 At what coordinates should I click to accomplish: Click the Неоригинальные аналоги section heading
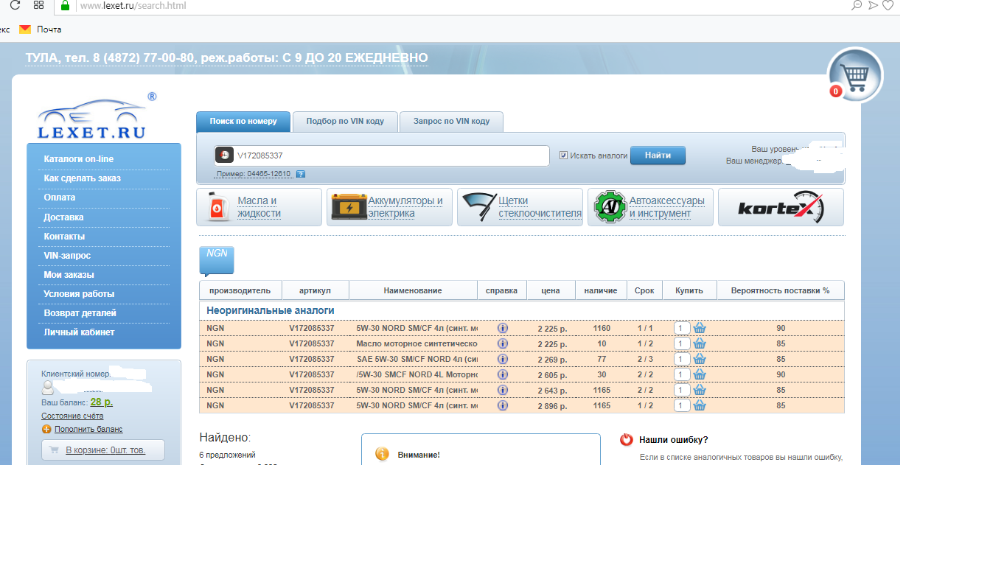(x=271, y=311)
